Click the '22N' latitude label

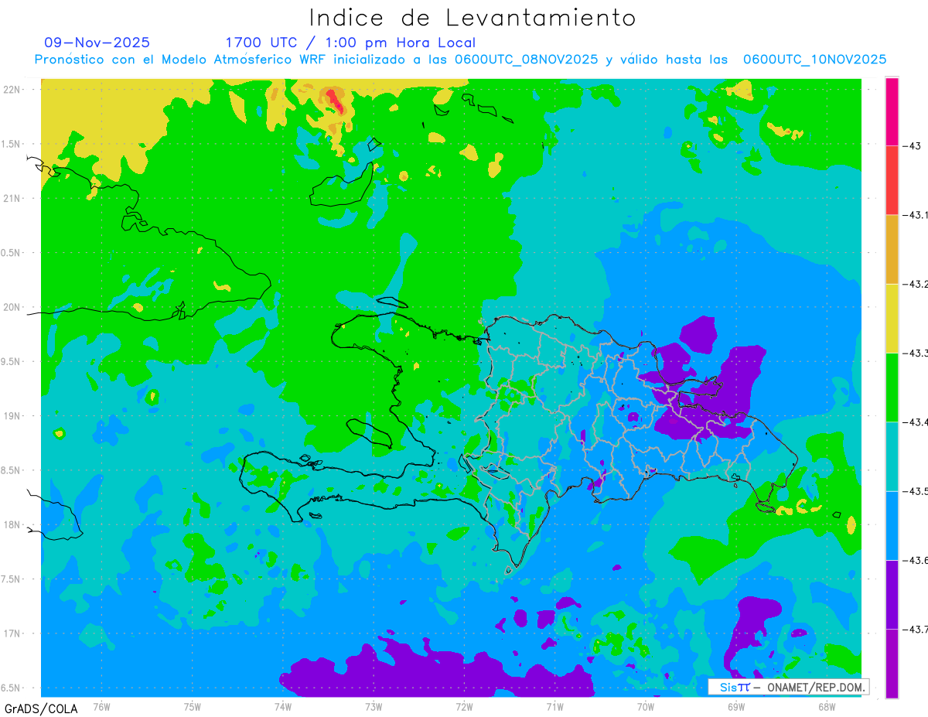tap(13, 90)
